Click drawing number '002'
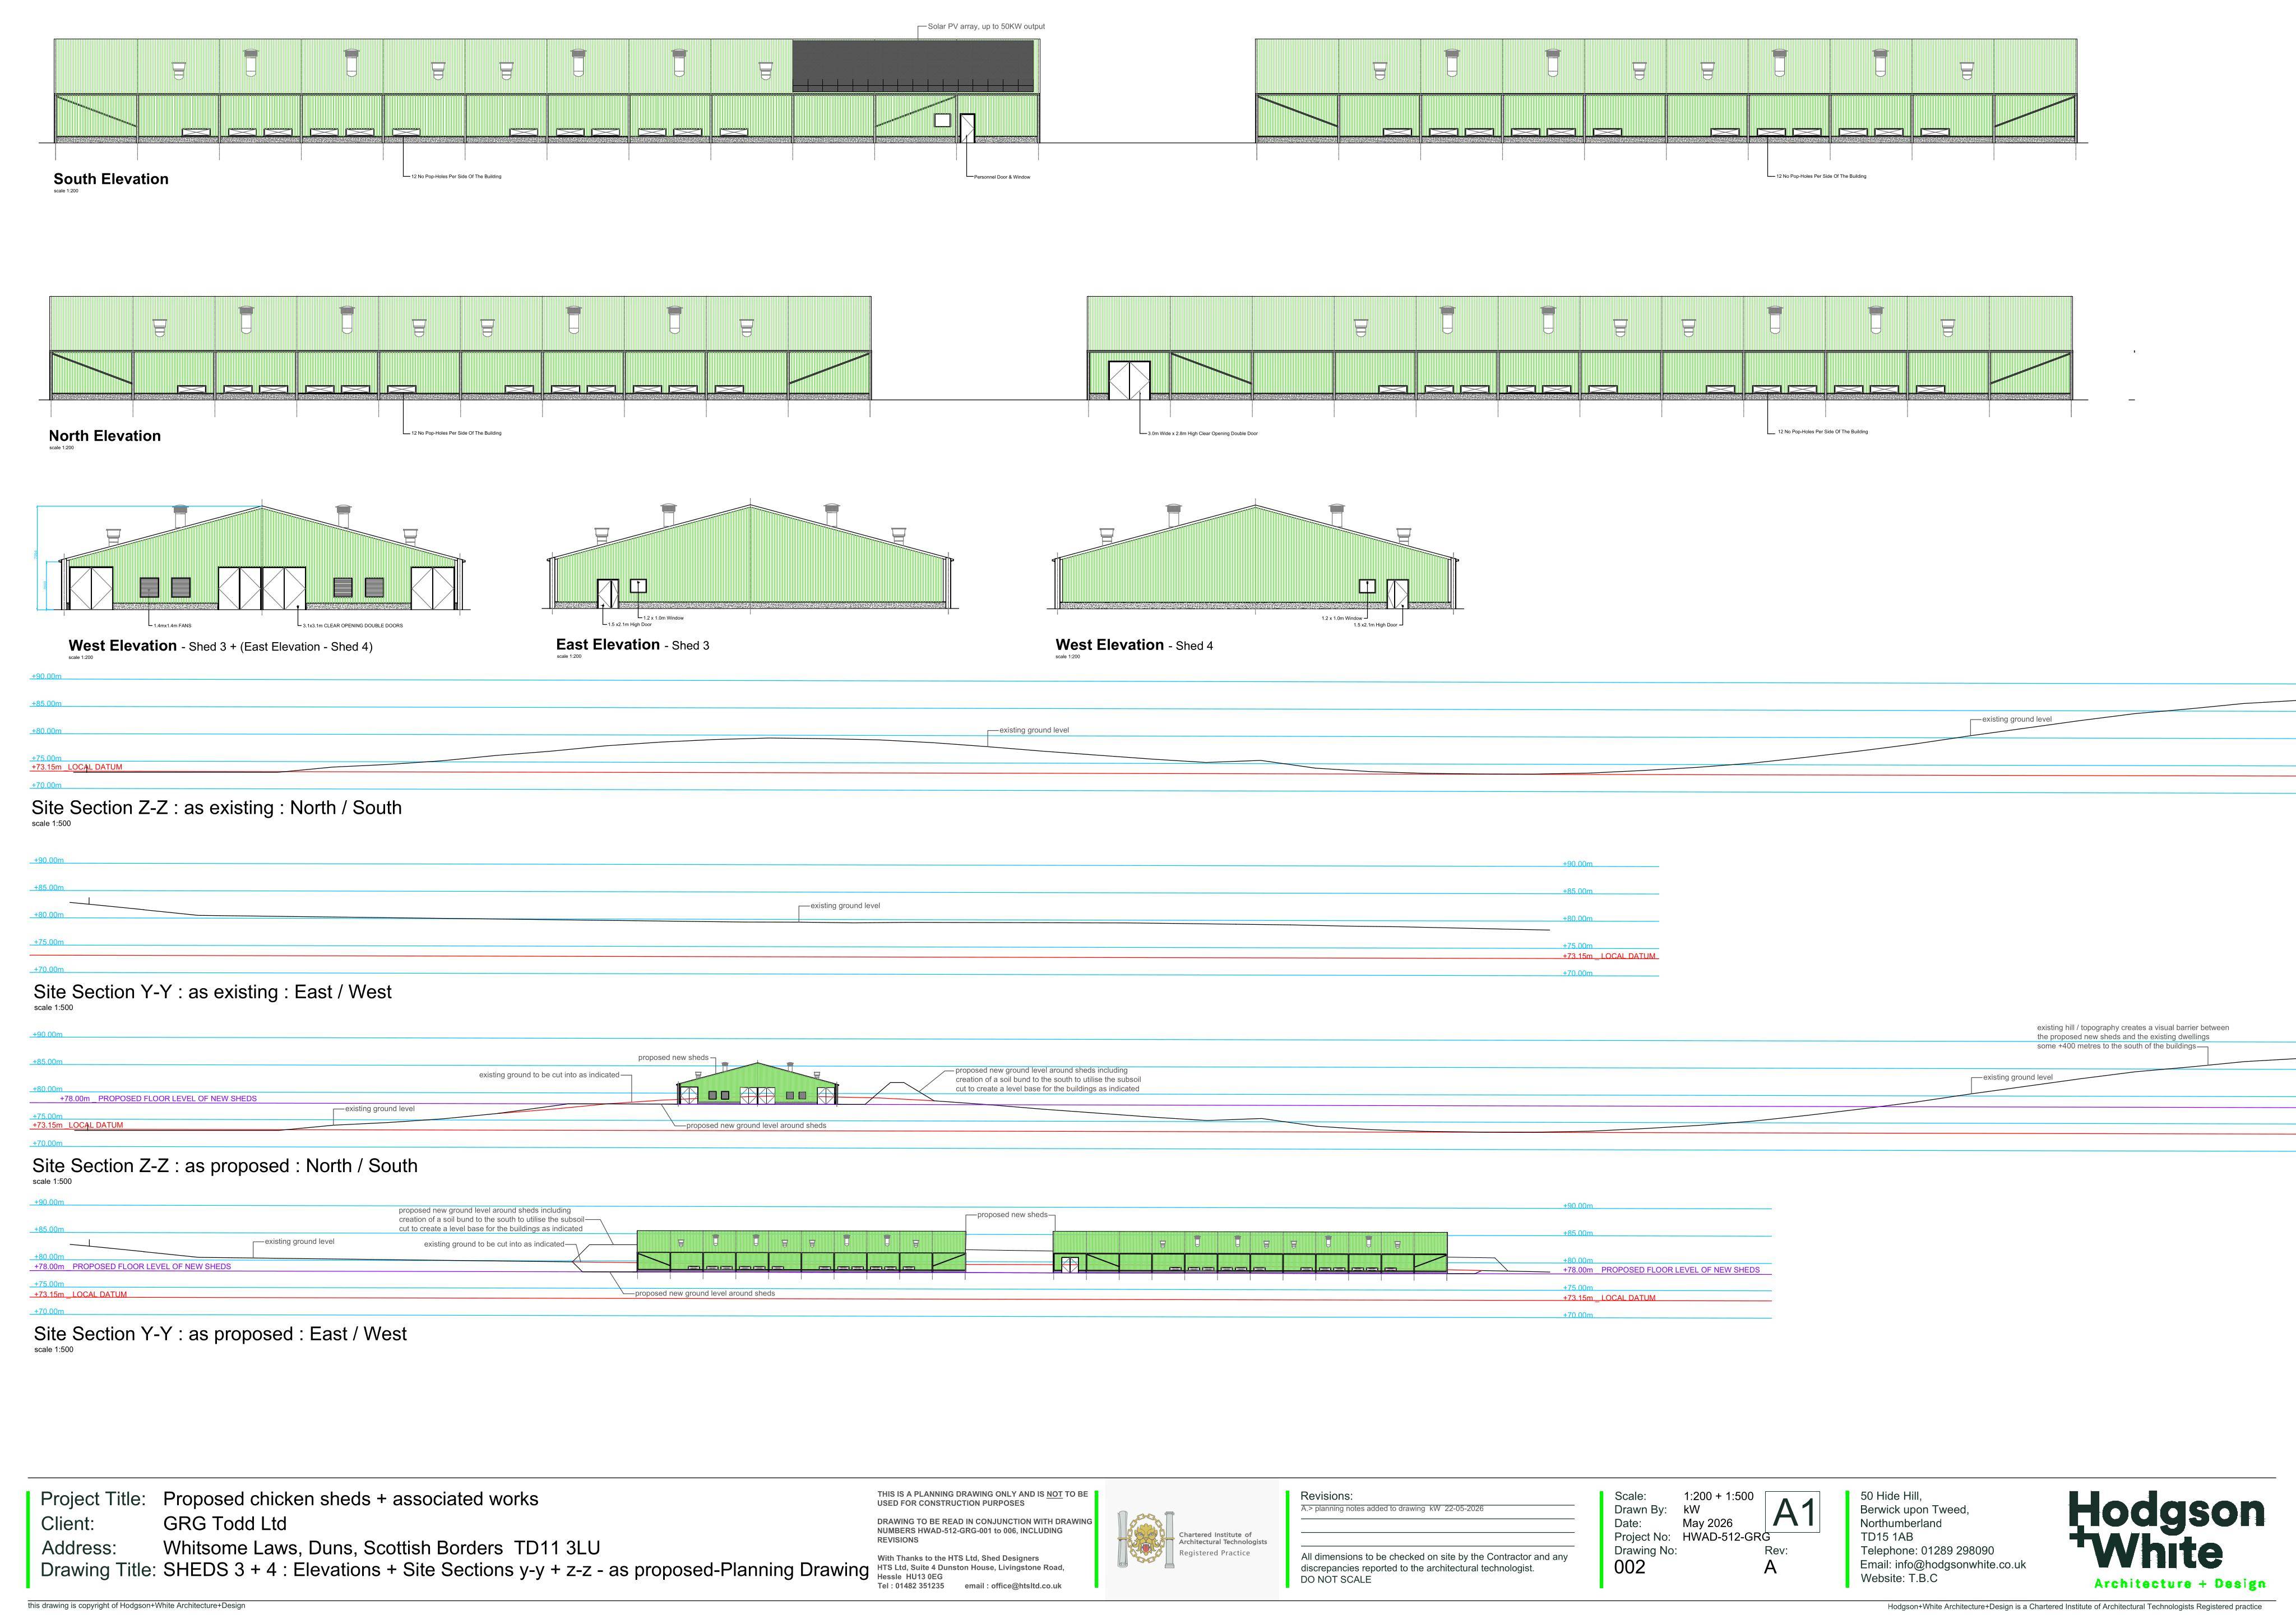 (x=1629, y=1567)
